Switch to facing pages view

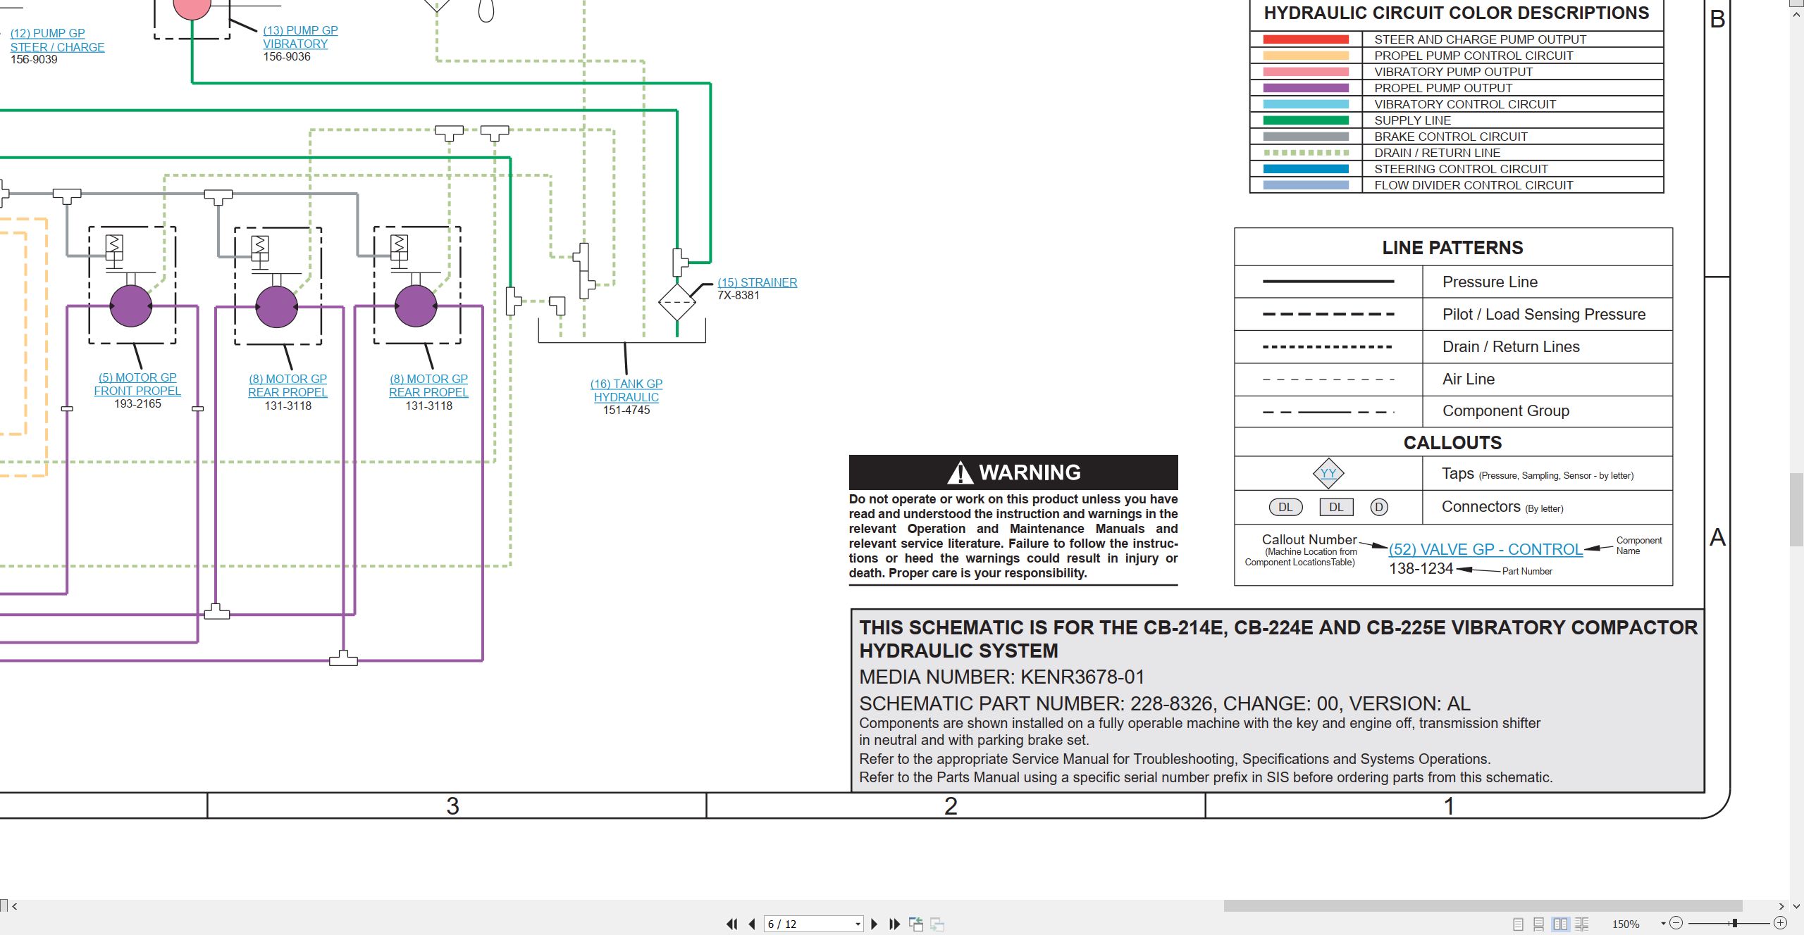point(1561,924)
